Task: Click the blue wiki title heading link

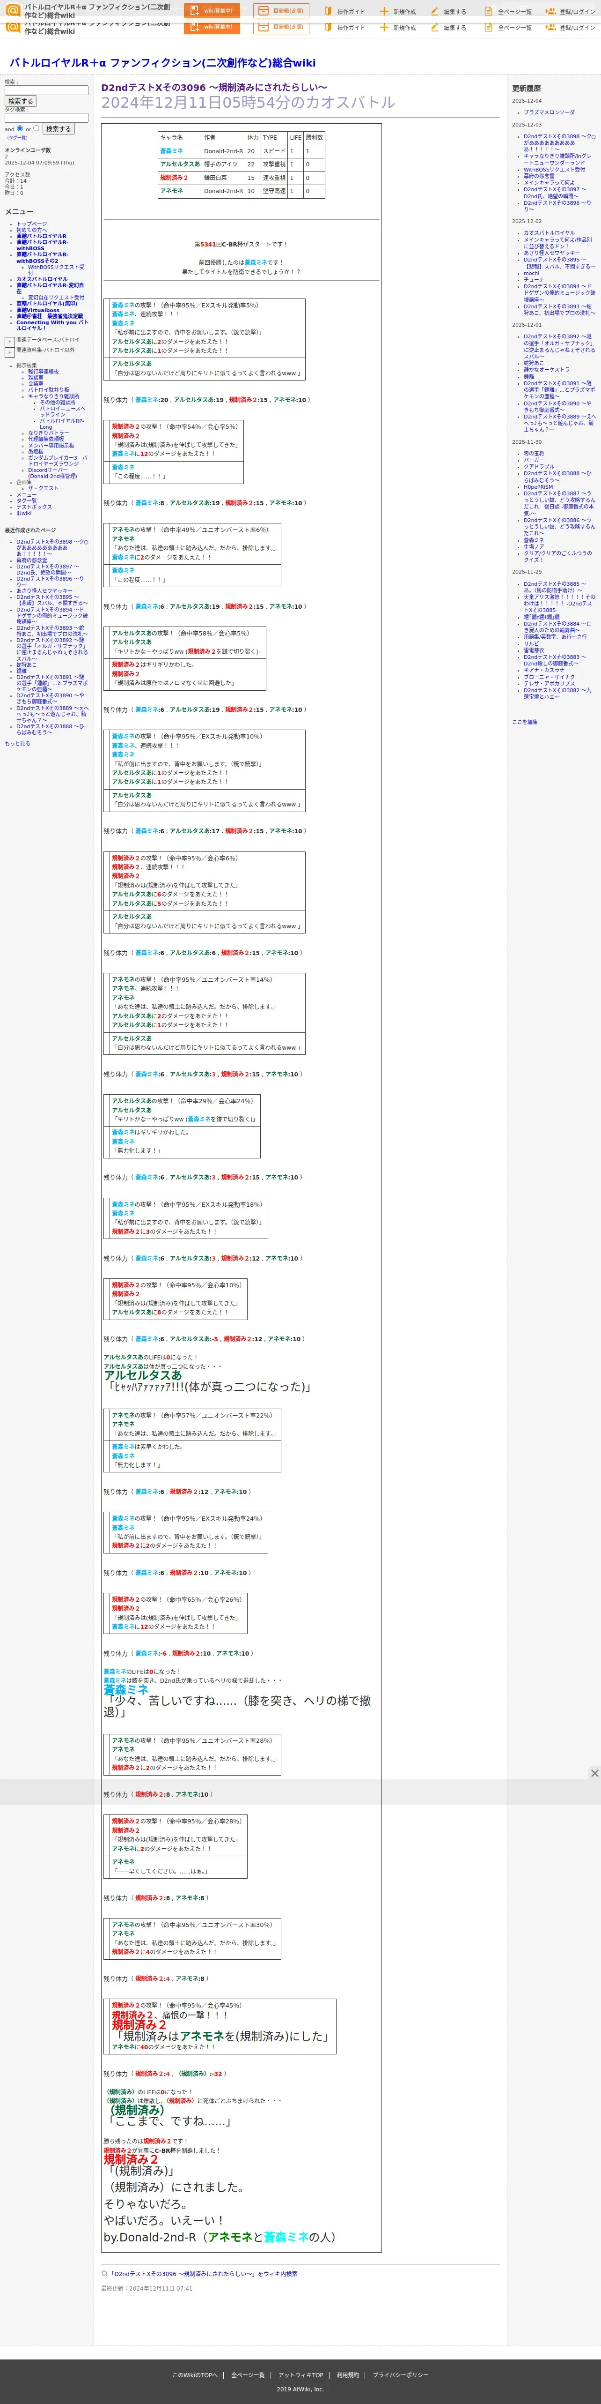Action: click(162, 62)
